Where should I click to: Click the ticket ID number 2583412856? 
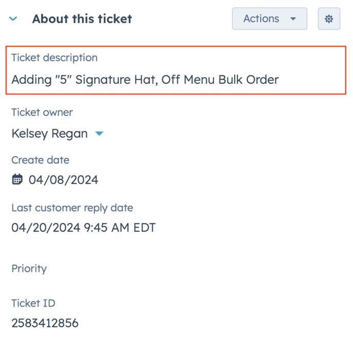point(45,323)
